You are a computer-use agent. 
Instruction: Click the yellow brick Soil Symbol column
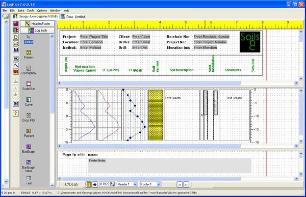tap(156, 115)
